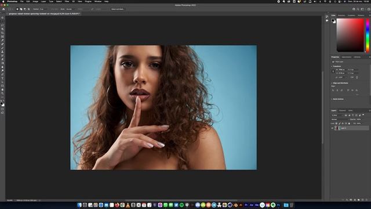Open the Search icon in options bar
This screenshot has width=371, height=209.
coord(358,9)
